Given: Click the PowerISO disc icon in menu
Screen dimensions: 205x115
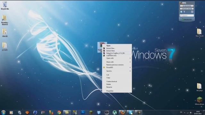Looking at the screenshot, I should pyautogui.click(x=104, y=67).
